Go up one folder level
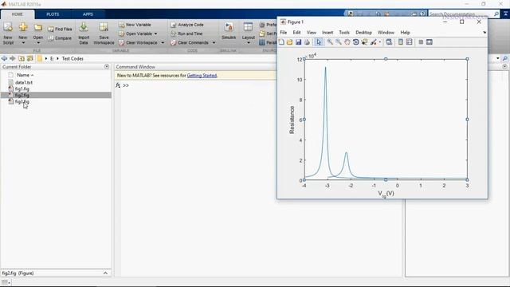 (22, 58)
